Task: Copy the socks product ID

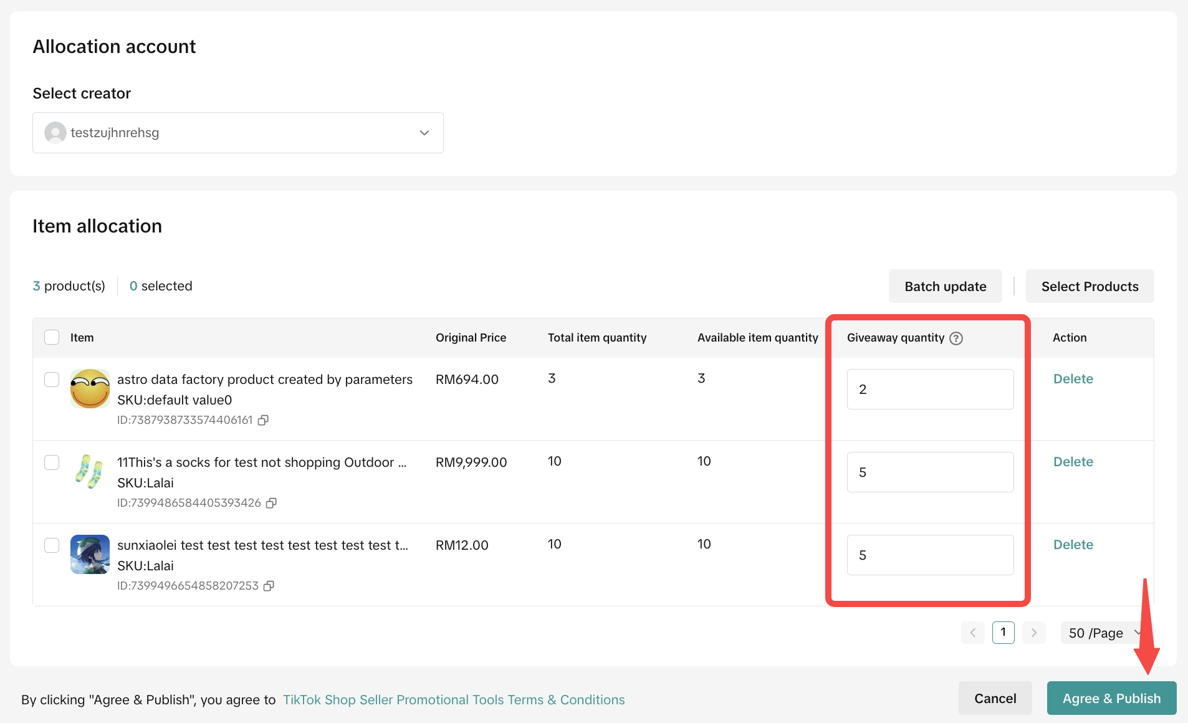Action: coord(271,503)
